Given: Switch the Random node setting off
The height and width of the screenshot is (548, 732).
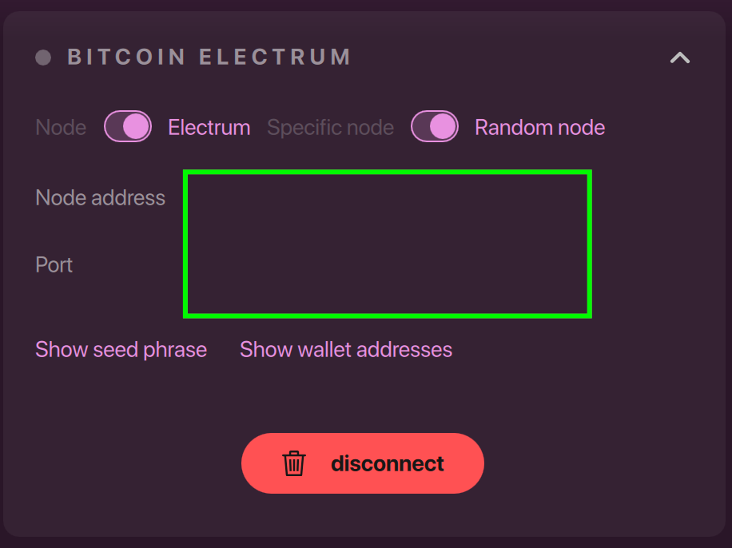Looking at the screenshot, I should click(x=435, y=126).
